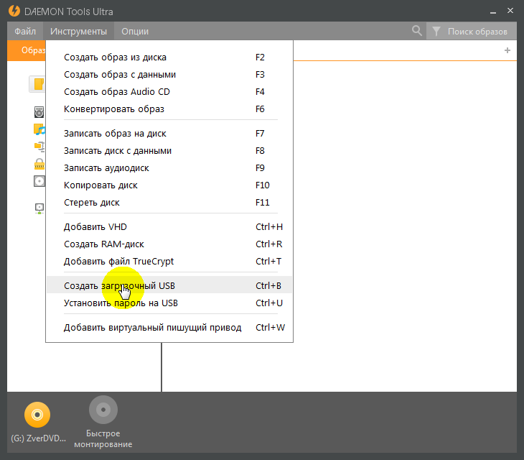Screen dimensions: 524x460
Task: Select Создать RAM-диск
Action: pos(169,244)
